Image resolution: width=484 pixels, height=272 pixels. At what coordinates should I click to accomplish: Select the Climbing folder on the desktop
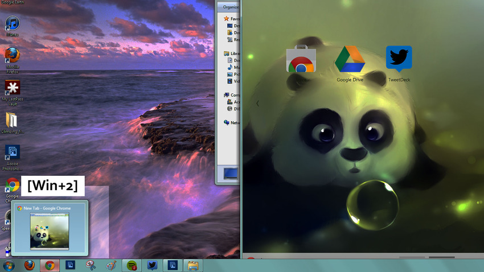(x=13, y=123)
